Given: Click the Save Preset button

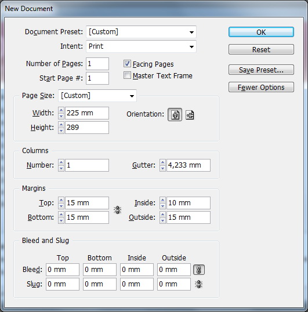Looking at the screenshot, I should tap(261, 70).
